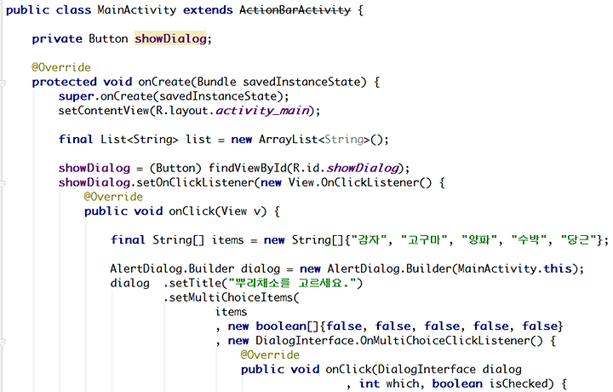Click onCreate method name in the signature

point(164,82)
